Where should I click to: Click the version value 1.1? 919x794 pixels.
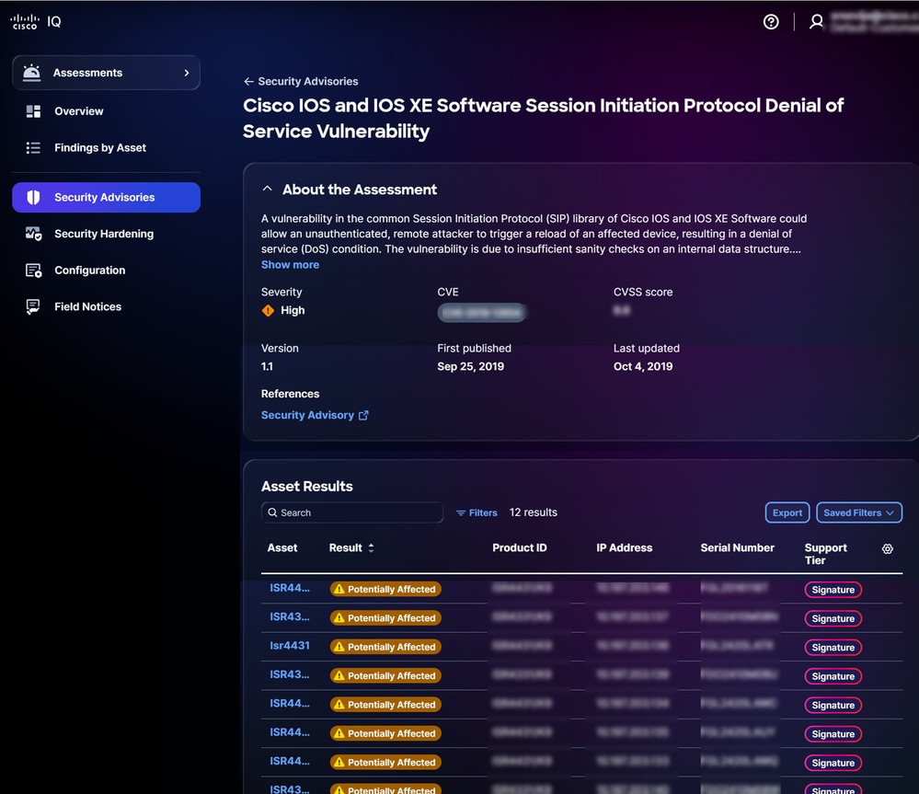click(268, 367)
